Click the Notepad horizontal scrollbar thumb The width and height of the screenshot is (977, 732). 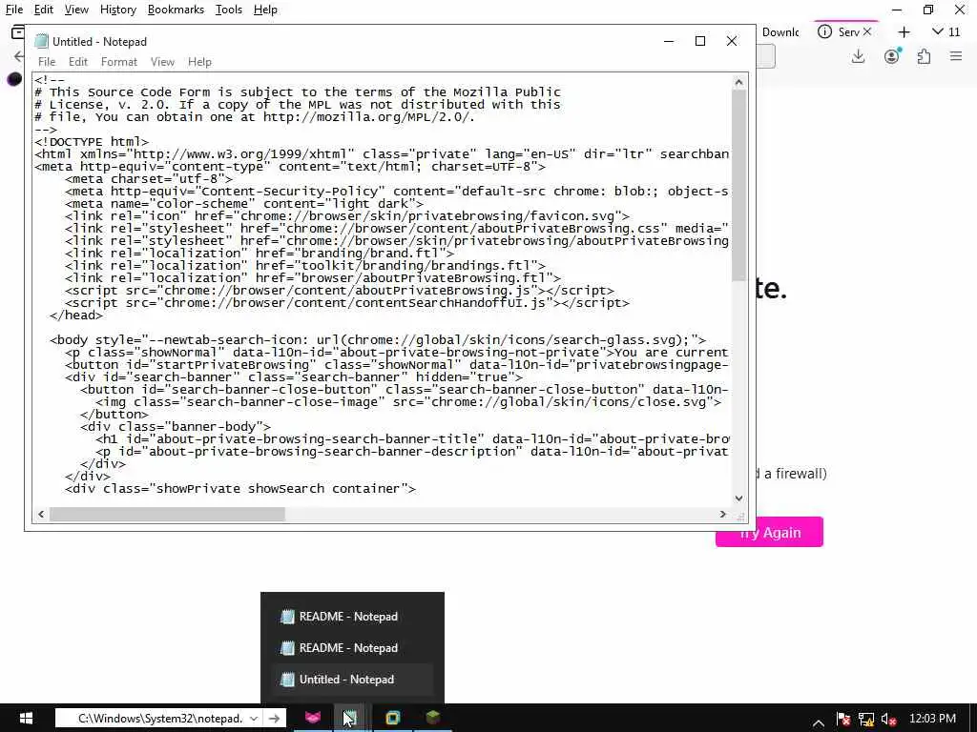click(x=167, y=514)
